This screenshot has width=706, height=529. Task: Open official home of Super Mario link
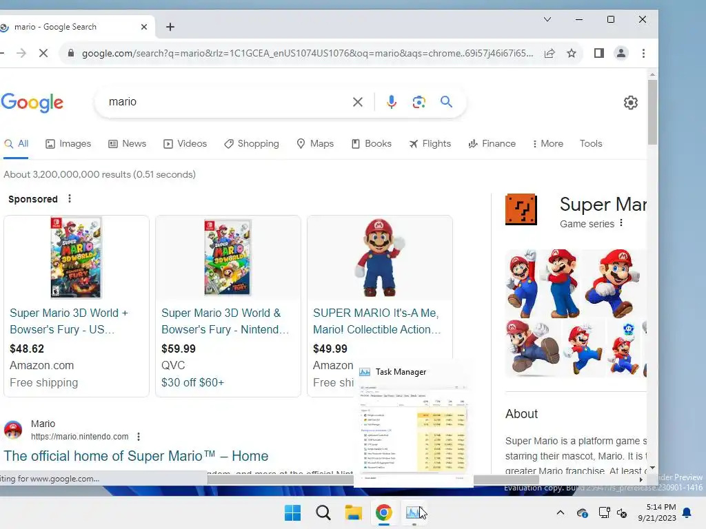136,456
